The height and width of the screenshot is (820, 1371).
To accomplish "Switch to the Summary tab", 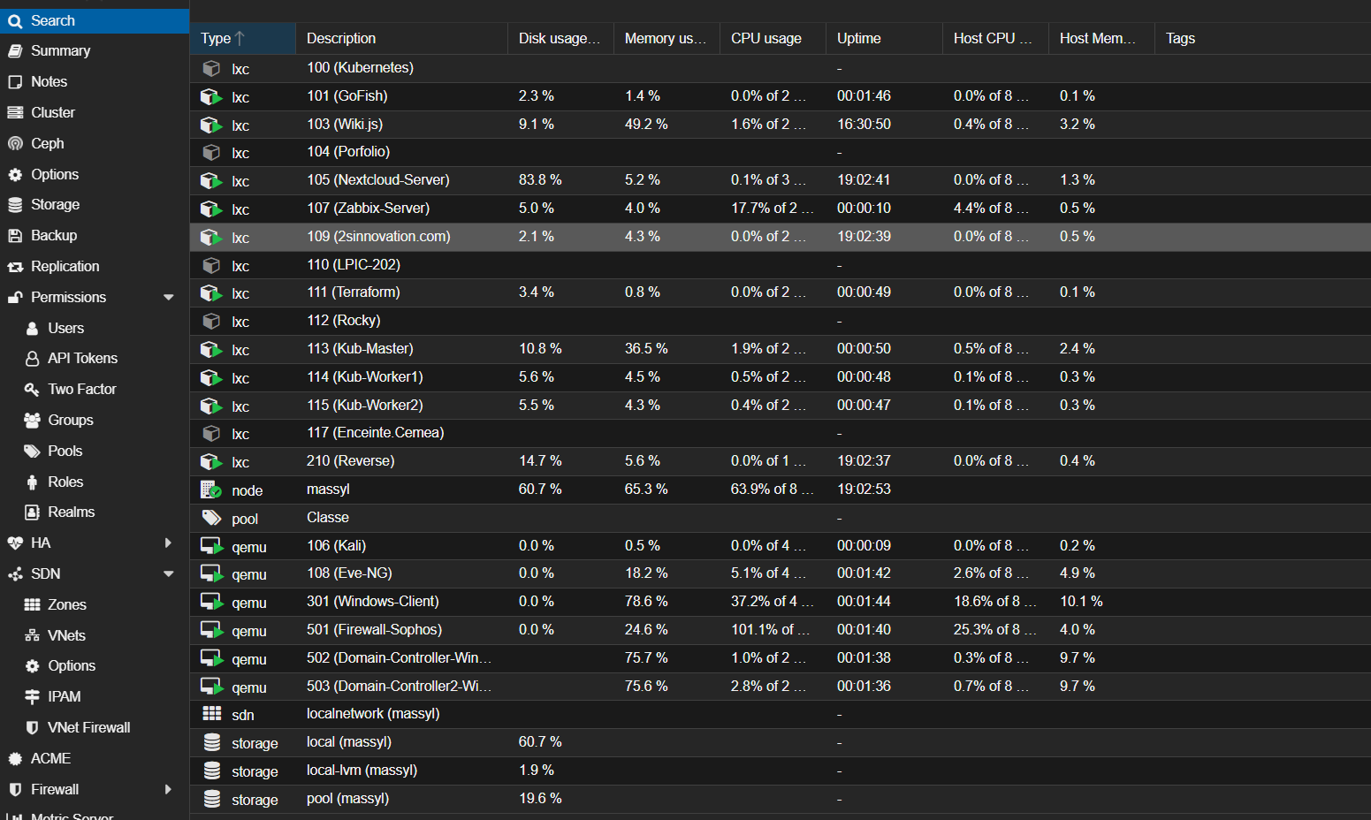I will [58, 50].
